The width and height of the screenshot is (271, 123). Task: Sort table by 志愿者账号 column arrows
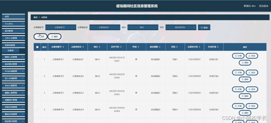coord(63,47)
